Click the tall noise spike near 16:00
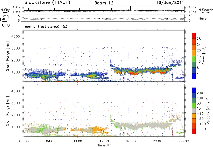Viewport: 213px width, 147px height. (x=131, y=8)
